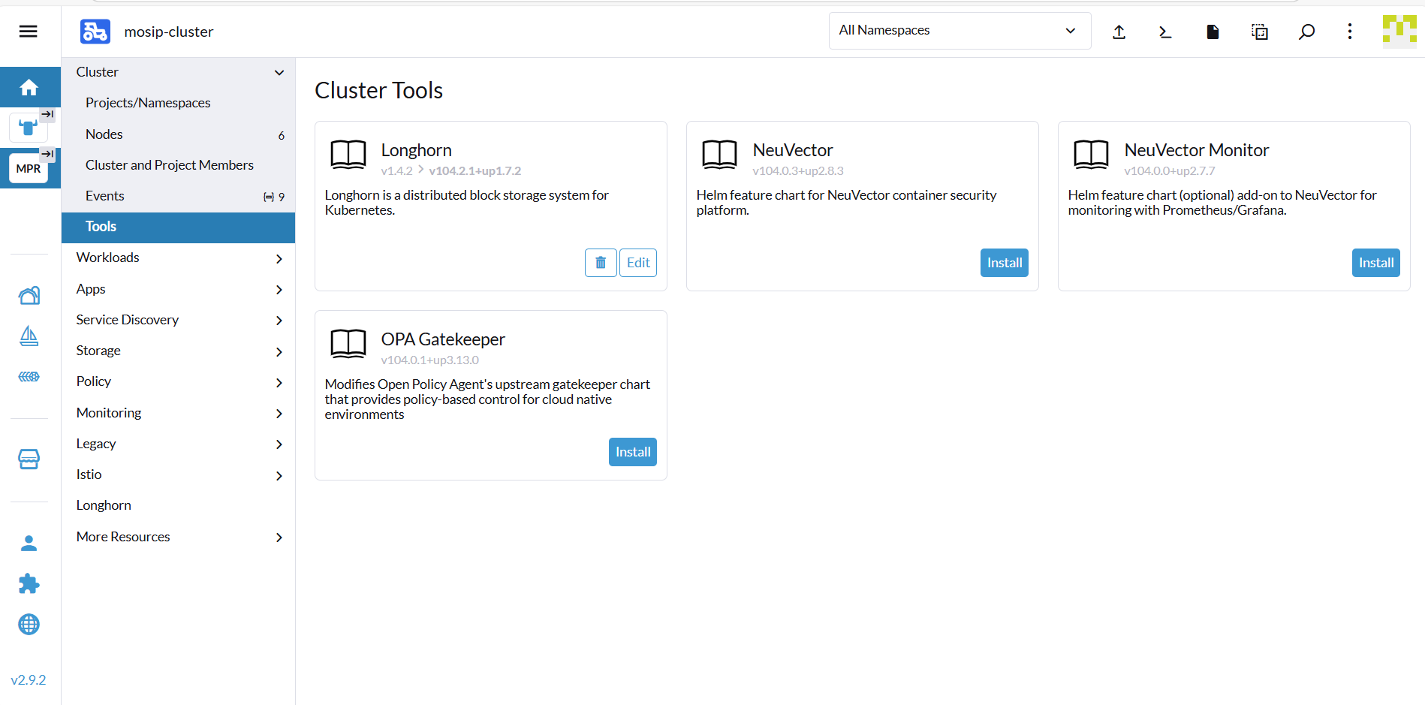Screen dimensions: 1425x705
Task: Select Tools in the sidebar
Action: pyautogui.click(x=101, y=227)
